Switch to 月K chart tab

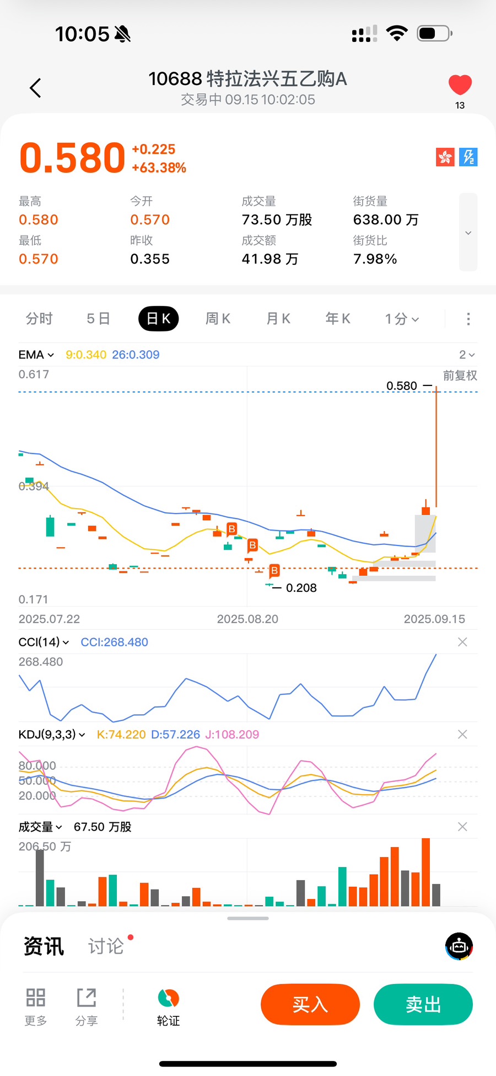pos(278,319)
